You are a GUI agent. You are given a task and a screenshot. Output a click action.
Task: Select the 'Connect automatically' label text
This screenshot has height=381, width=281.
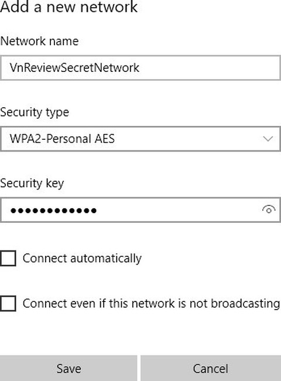tap(82, 258)
